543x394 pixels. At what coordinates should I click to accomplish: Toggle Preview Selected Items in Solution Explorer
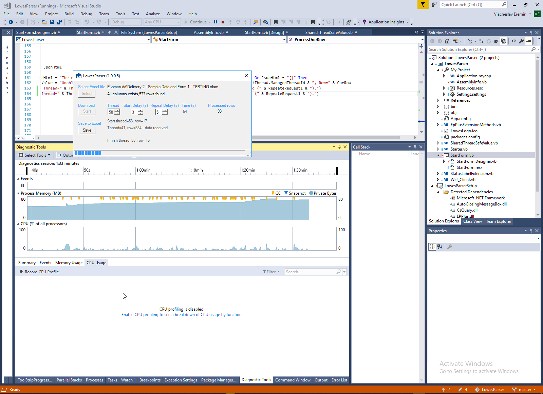pos(529,41)
